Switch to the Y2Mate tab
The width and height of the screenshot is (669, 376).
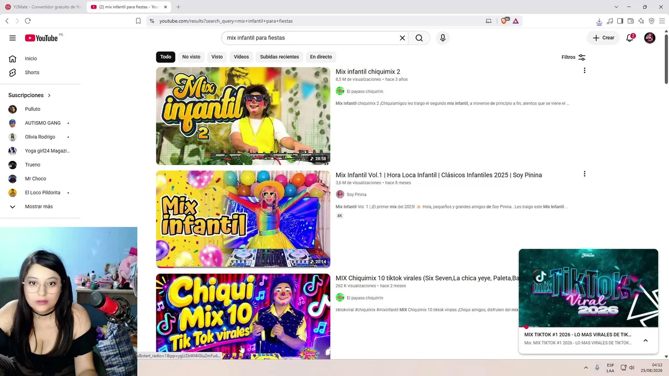coord(43,7)
